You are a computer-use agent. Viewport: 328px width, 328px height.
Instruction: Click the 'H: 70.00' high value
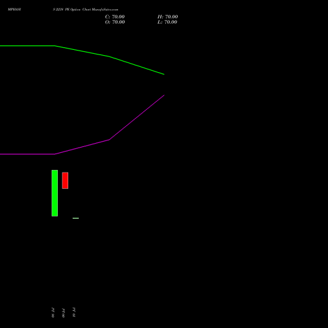(x=168, y=16)
